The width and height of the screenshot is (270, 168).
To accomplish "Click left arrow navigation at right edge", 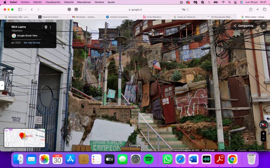I will tap(267, 119).
